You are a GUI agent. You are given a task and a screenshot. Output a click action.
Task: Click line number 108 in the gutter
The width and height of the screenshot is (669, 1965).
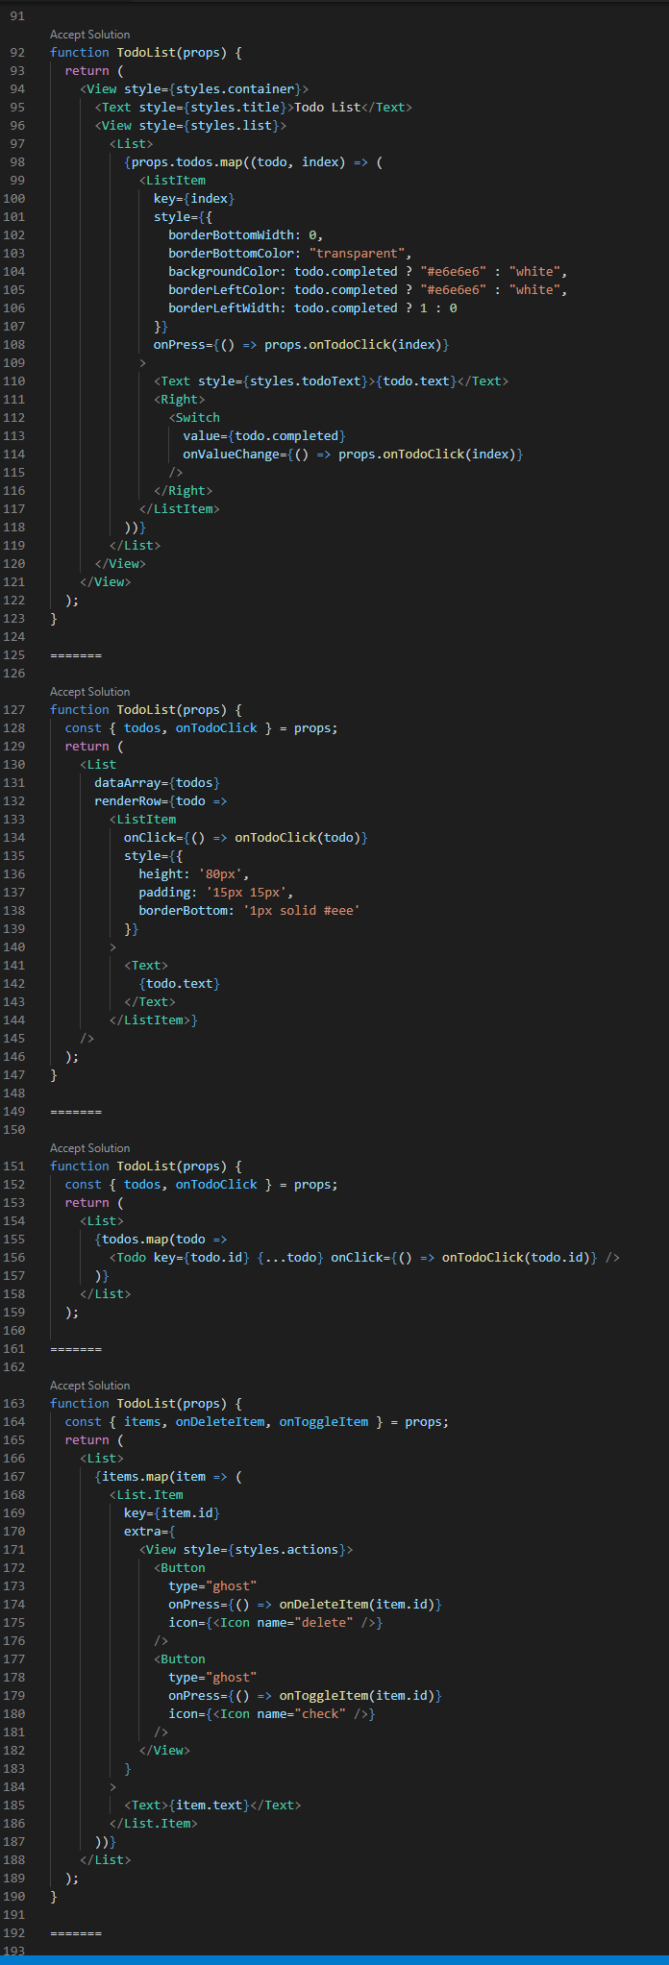point(17,345)
